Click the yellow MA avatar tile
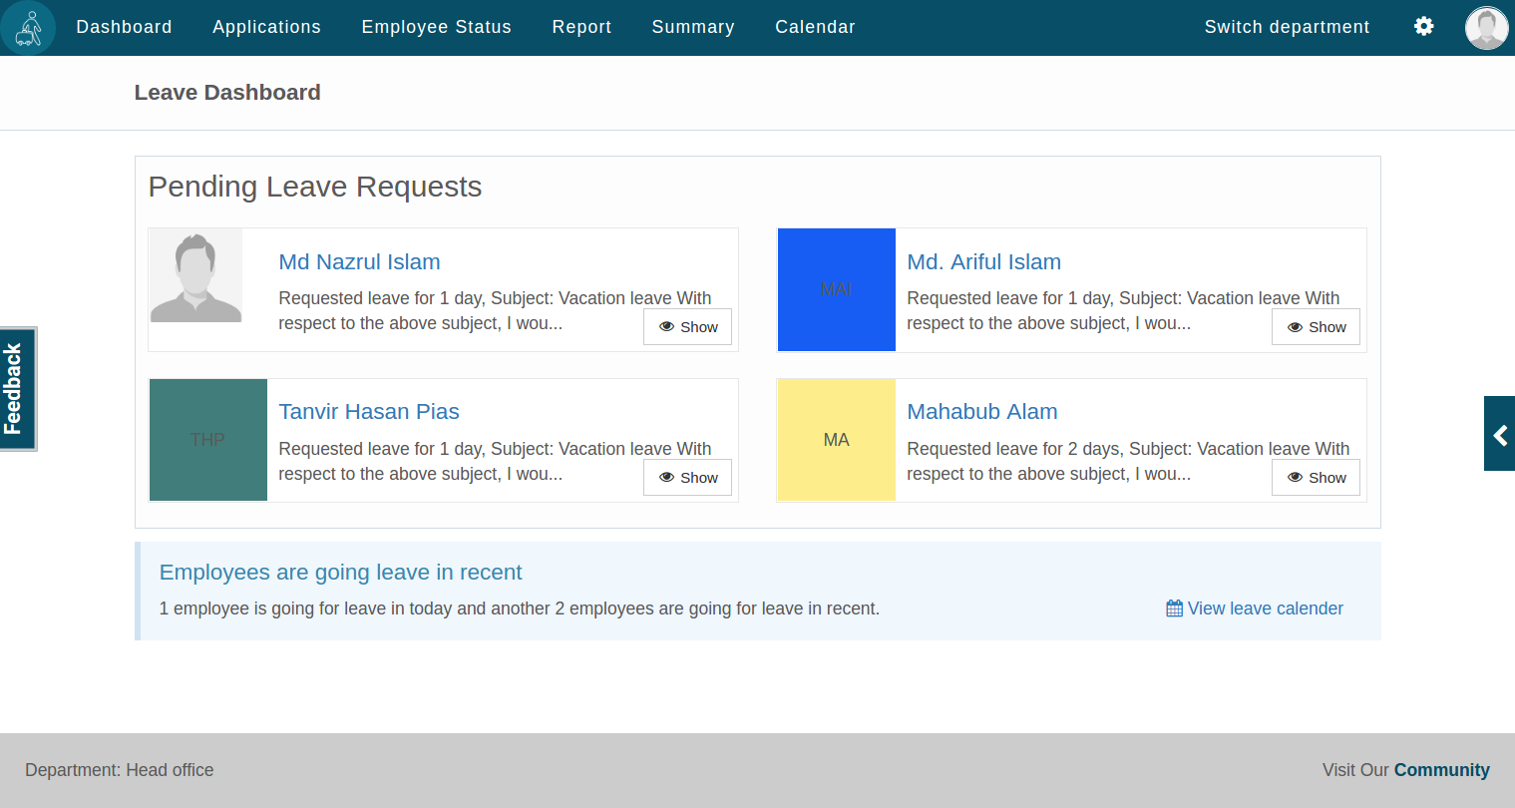This screenshot has height=808, width=1515. (836, 440)
